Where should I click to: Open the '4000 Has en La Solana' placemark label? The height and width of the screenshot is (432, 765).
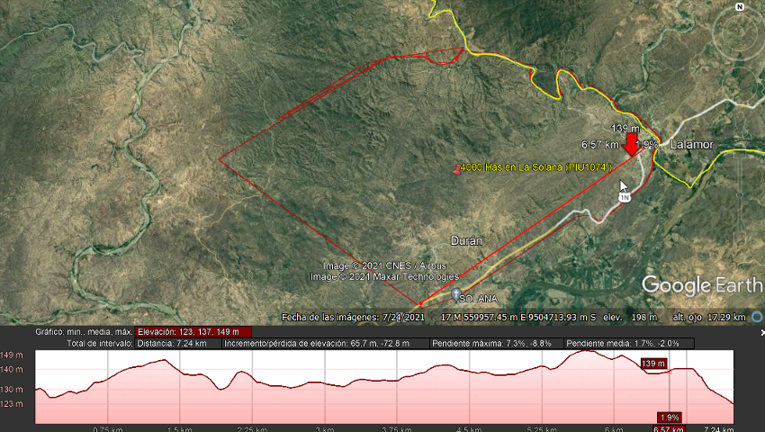[x=536, y=167]
